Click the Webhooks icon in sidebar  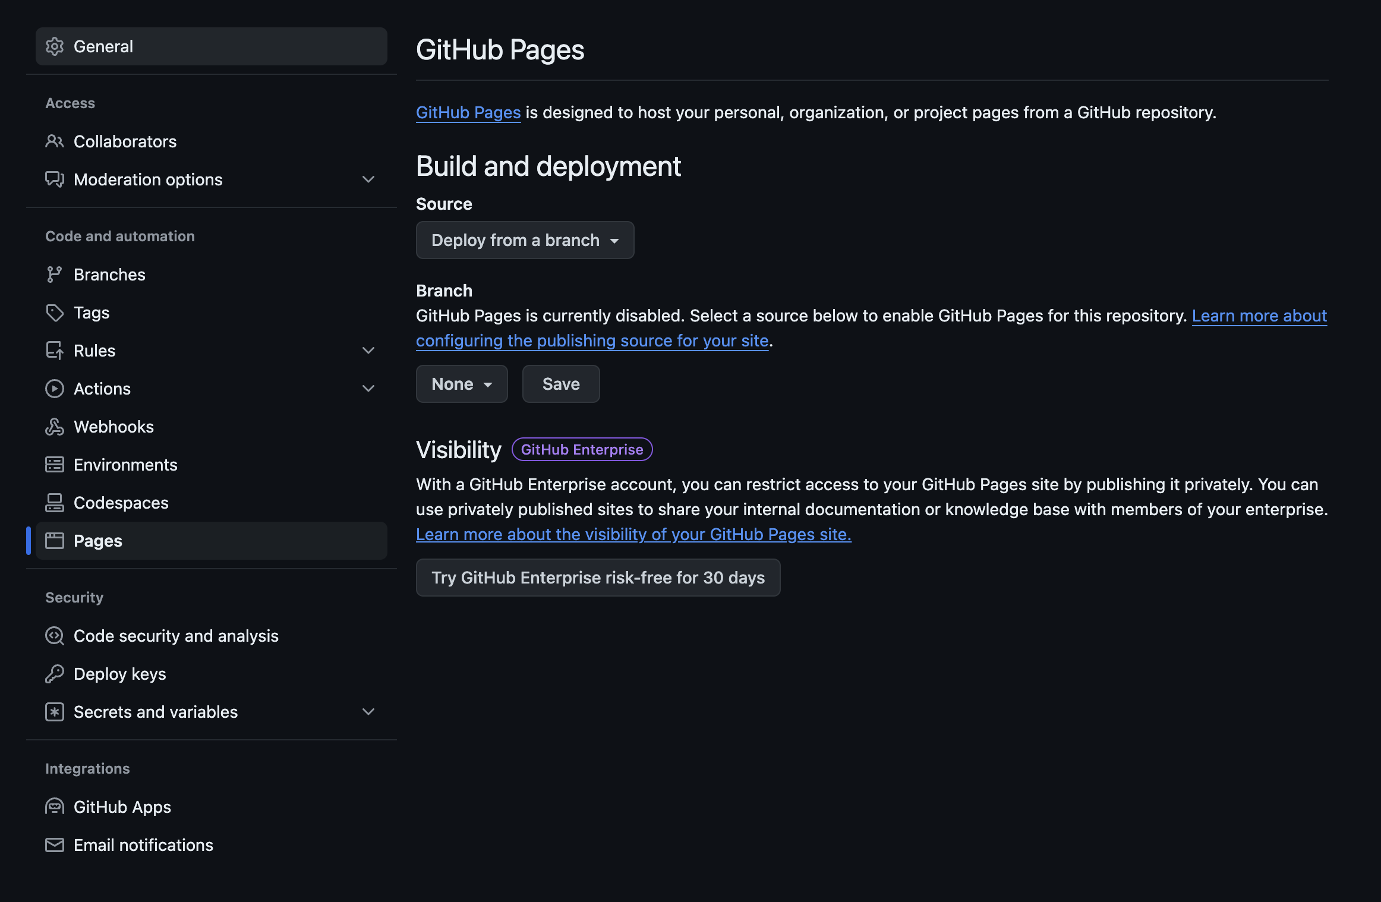pos(55,427)
